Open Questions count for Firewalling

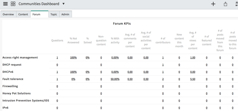point(57,86)
